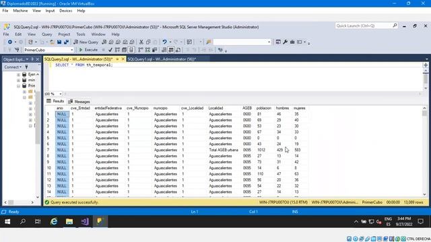Open Properties window wrench icon
The height and width of the screenshot is (242, 431).
[x=285, y=42]
